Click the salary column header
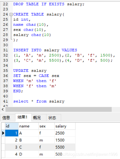120x159 pixels. coord(65,126)
